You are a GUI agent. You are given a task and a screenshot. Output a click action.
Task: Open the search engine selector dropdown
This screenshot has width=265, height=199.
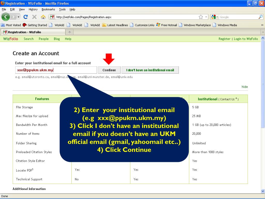(214, 17)
